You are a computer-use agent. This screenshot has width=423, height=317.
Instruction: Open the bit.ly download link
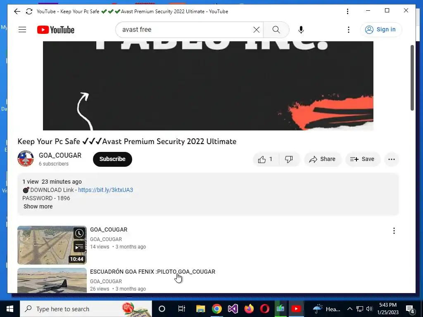[x=105, y=190]
